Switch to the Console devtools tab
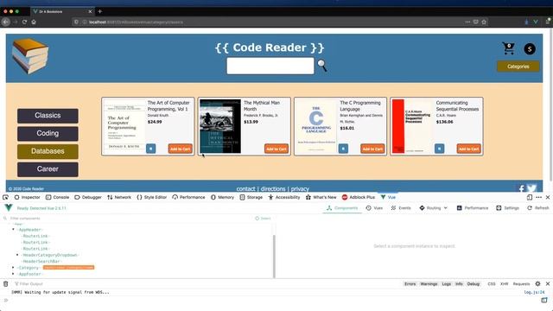The image size is (553, 311). point(57,197)
